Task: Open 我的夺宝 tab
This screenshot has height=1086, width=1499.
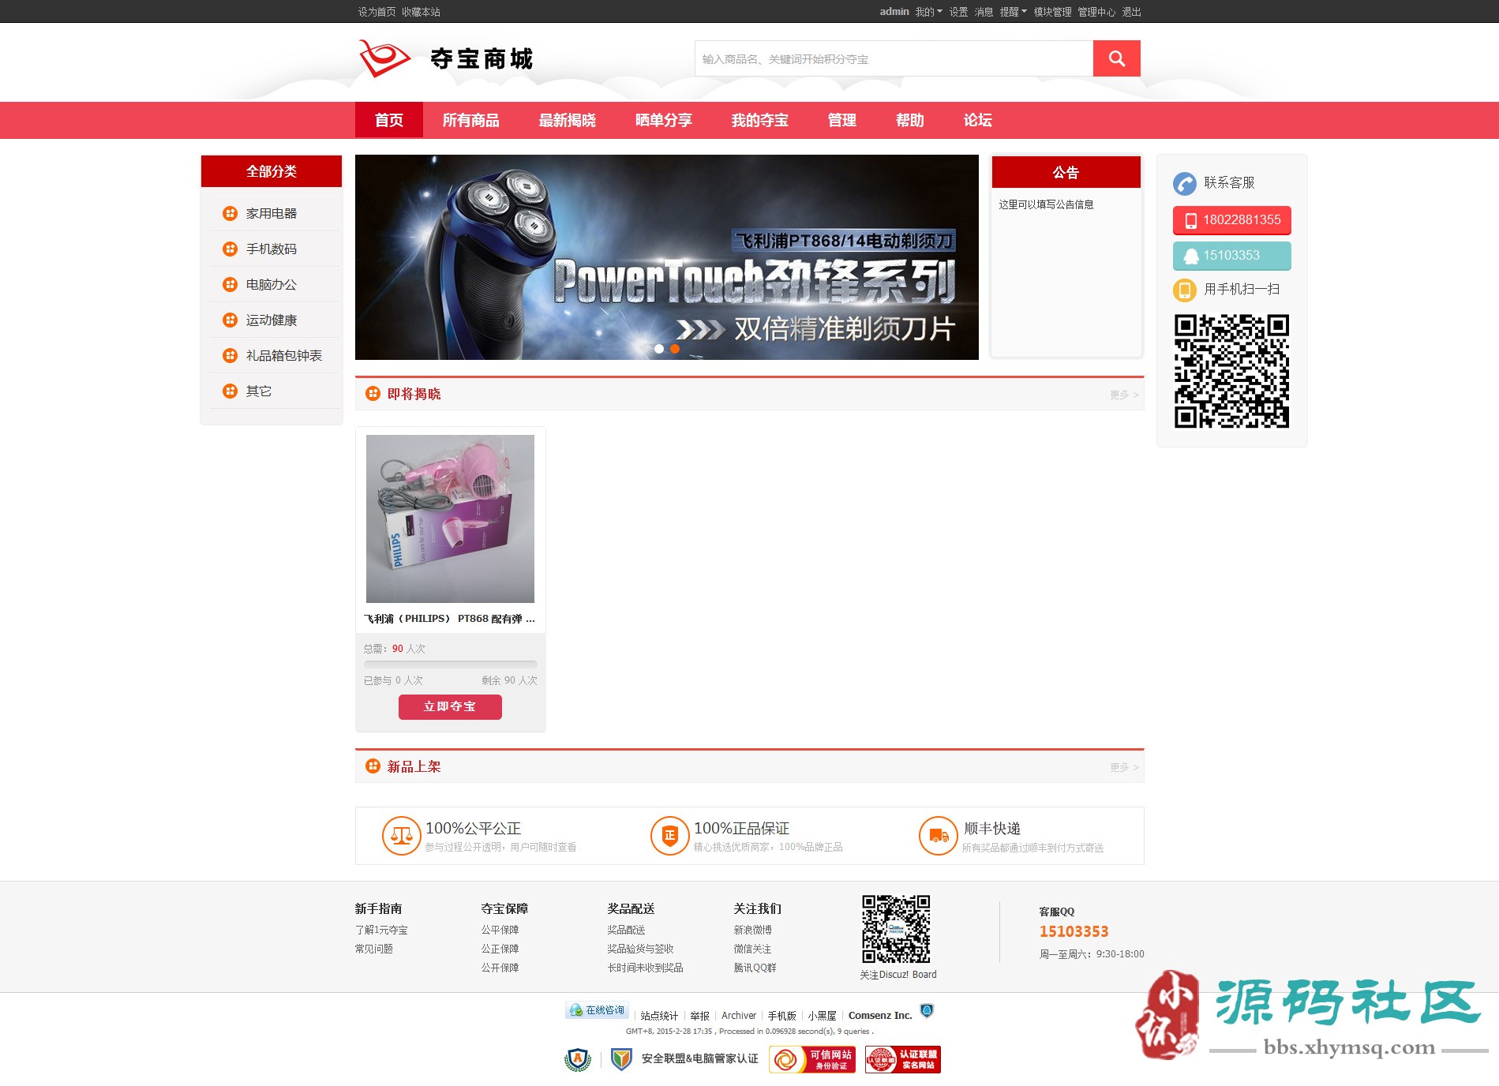Action: coord(759,120)
